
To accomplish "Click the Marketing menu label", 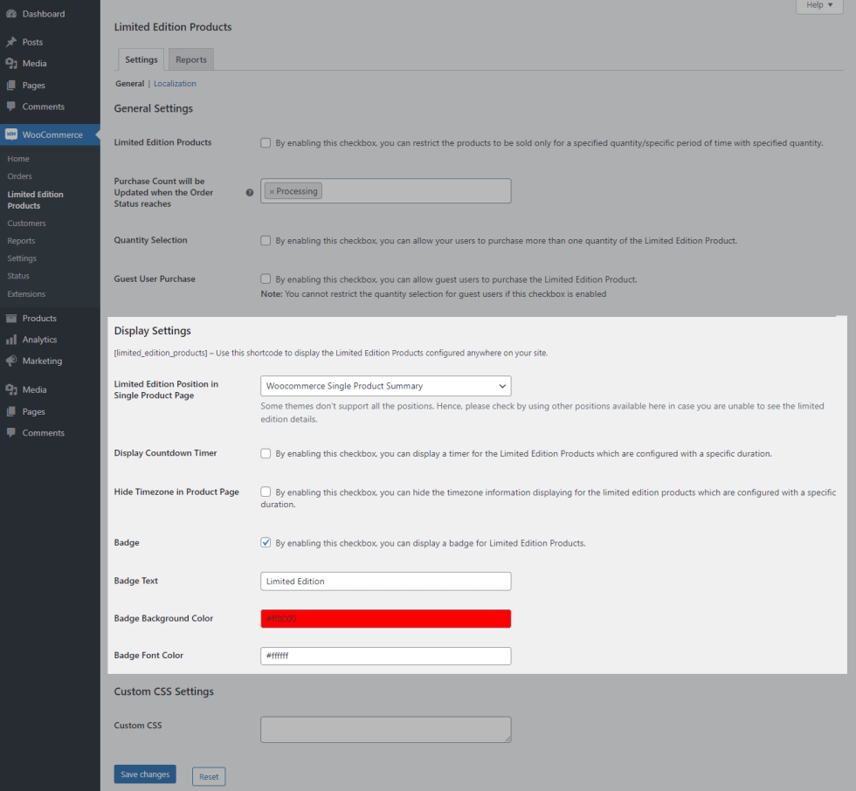I will 42,361.
